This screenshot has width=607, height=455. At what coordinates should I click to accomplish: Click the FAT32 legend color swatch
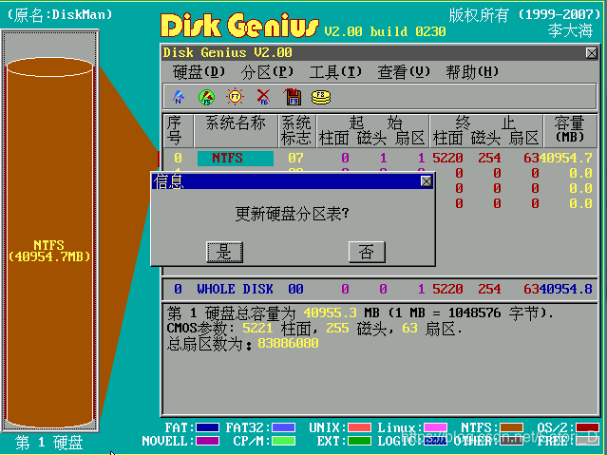pyautogui.click(x=283, y=427)
